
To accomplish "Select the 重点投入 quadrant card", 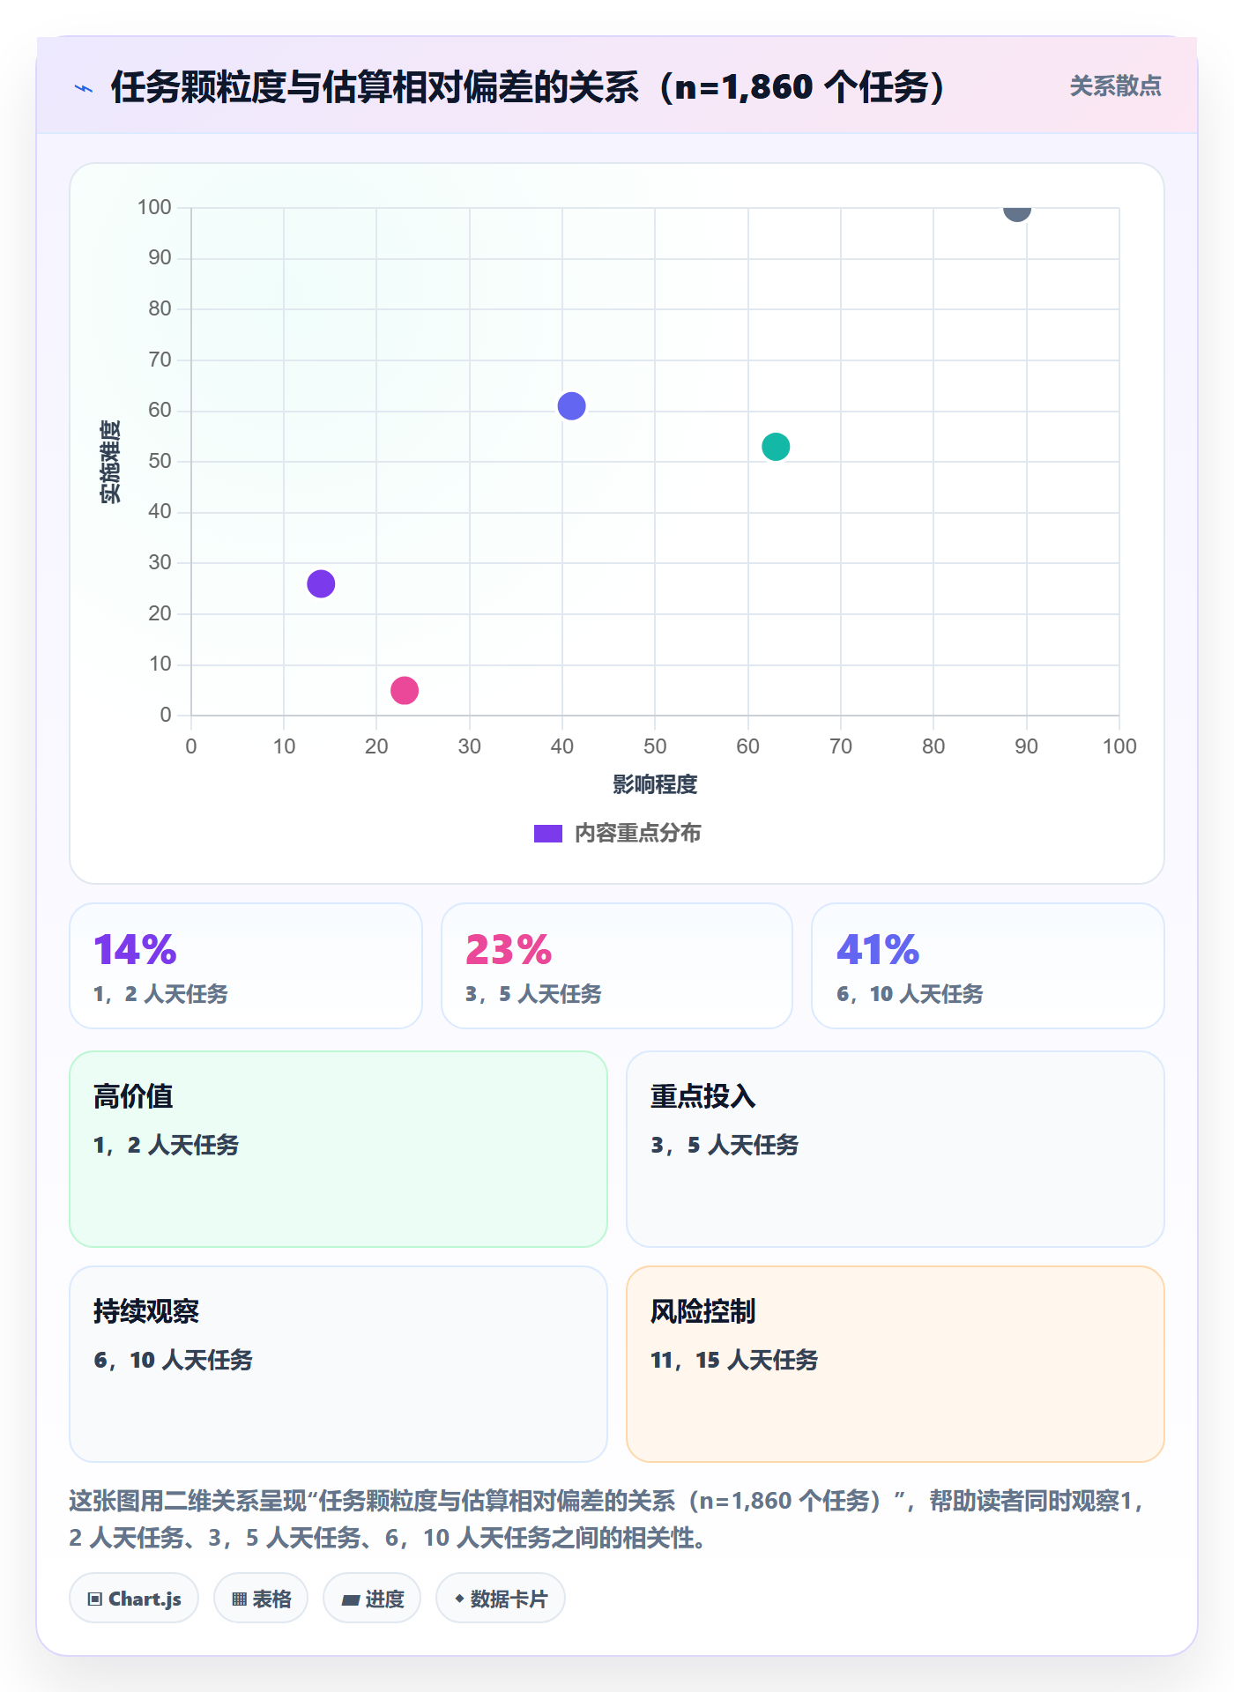I will pos(896,1149).
